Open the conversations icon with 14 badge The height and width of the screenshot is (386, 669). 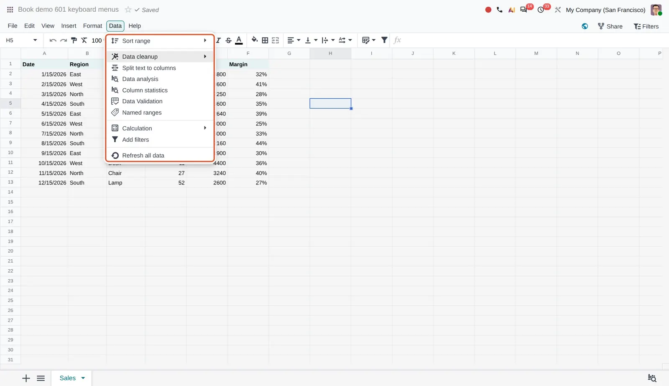523,10
